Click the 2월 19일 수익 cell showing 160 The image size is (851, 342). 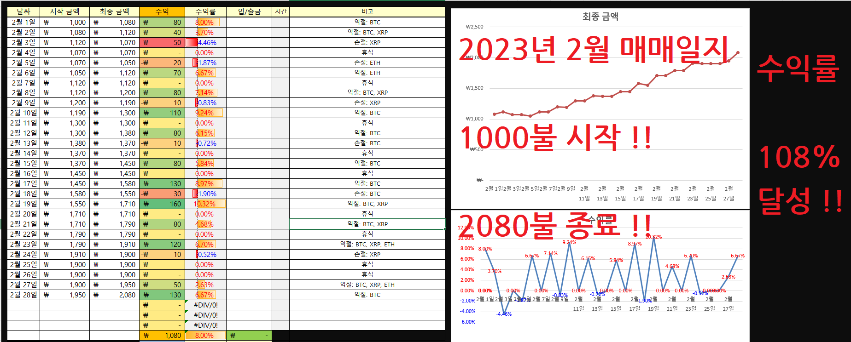(x=162, y=204)
